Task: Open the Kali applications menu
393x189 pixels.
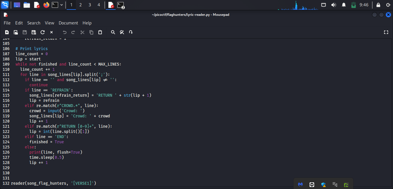Action: (x=5, y=5)
